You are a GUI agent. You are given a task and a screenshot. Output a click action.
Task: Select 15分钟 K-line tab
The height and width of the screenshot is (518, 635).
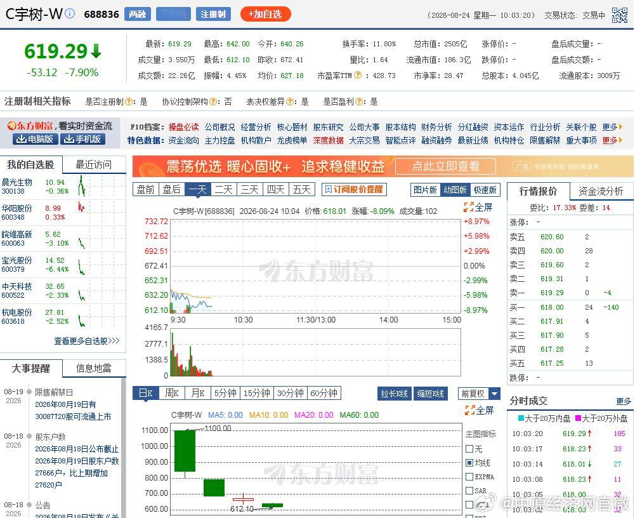pyautogui.click(x=257, y=393)
